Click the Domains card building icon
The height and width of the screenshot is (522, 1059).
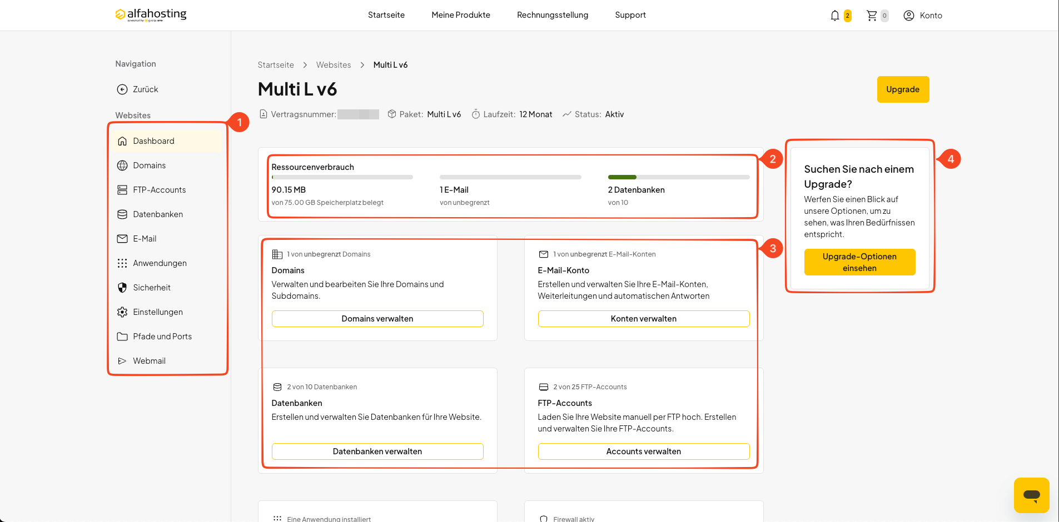point(277,254)
